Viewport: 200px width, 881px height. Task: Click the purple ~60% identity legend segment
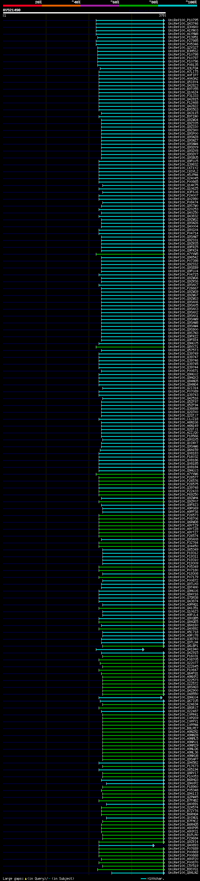pyautogui.click(x=100, y=6)
